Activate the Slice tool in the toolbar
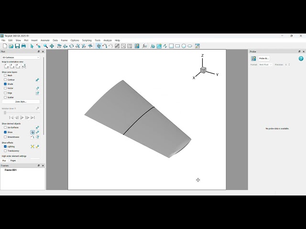 point(99,46)
